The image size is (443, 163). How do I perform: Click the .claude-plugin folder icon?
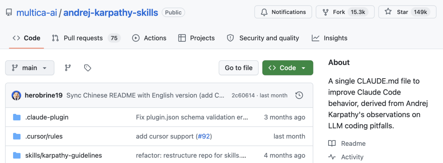coord(17,117)
